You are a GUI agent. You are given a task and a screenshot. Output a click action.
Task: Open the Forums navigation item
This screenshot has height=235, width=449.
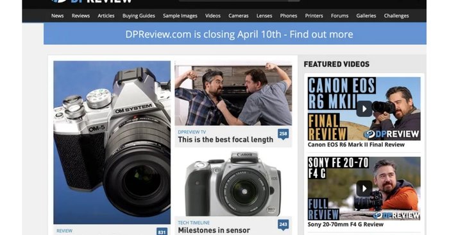pyautogui.click(x=339, y=16)
